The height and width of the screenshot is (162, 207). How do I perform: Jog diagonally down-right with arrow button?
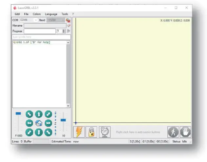point(48,132)
